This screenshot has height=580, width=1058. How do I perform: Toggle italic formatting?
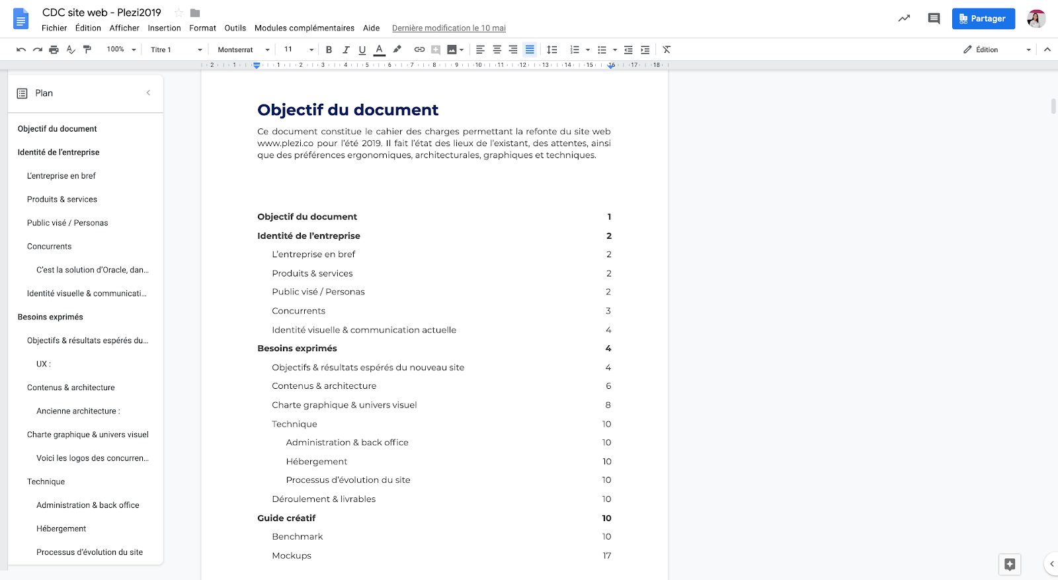point(345,50)
